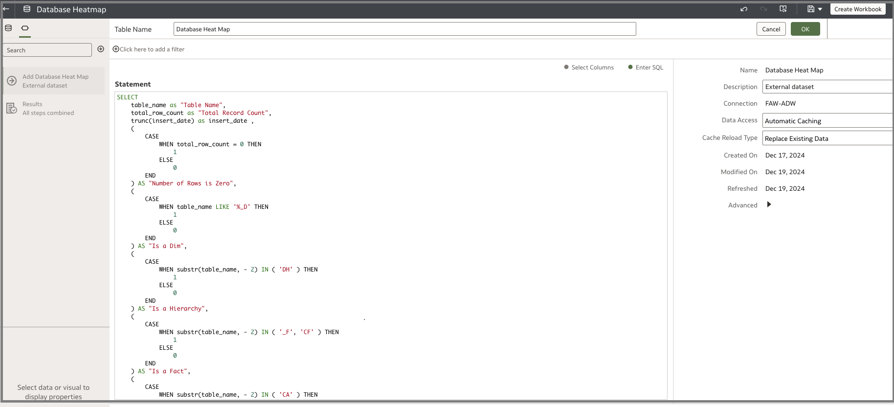The width and height of the screenshot is (894, 407).
Task: Click the Create Workbook button
Action: coord(858,9)
